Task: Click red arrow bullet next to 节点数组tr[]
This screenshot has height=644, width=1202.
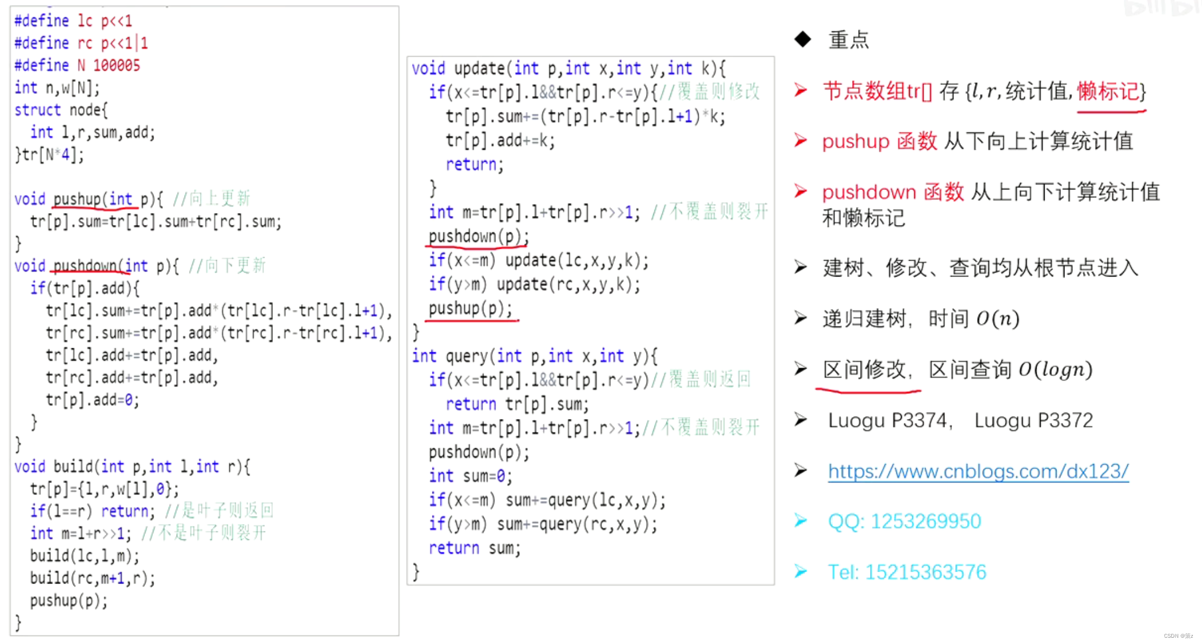Action: pos(801,90)
